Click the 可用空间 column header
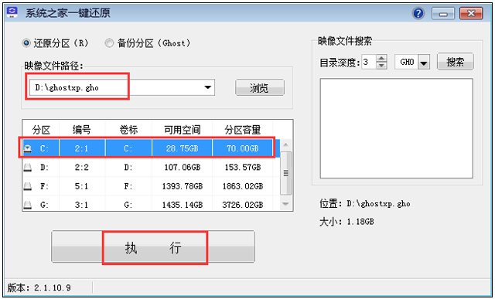 tap(183, 130)
